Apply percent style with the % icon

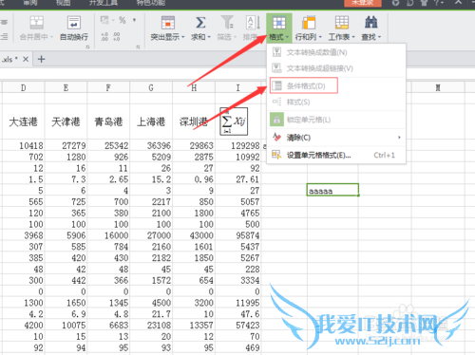click(123, 20)
